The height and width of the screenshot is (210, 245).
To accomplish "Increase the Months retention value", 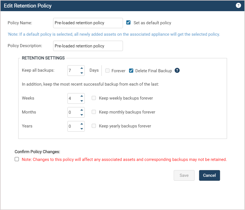I will click(x=81, y=110).
